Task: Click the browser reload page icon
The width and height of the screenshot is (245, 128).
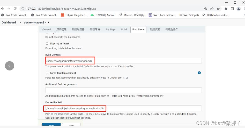Action: tap(15, 9)
